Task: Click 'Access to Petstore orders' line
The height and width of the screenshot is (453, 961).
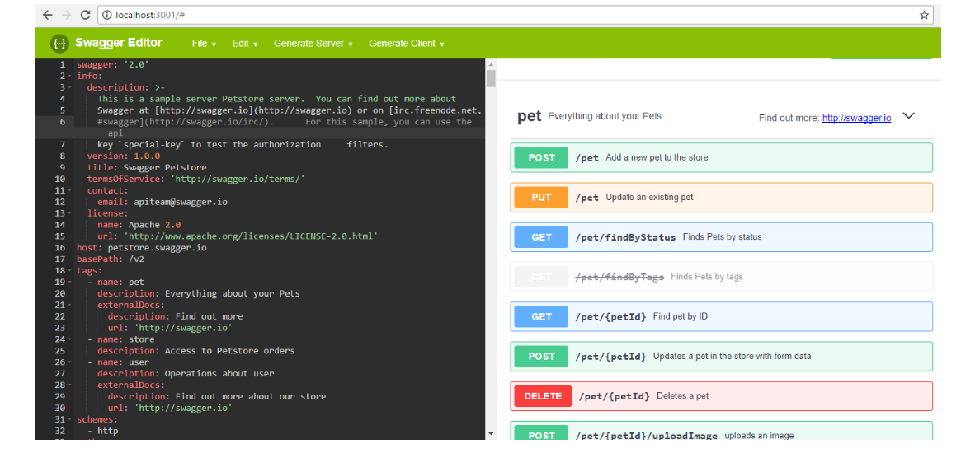Action: (x=195, y=351)
